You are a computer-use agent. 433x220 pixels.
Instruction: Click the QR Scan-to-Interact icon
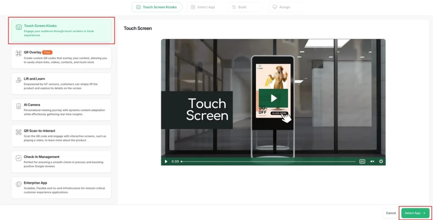coord(19,132)
